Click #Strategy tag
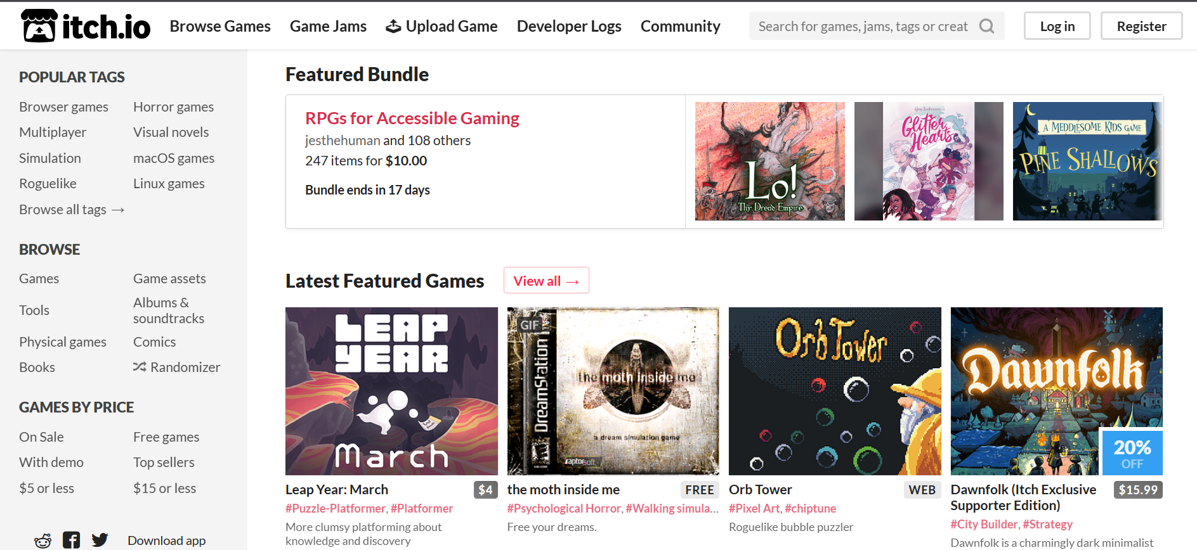Image resolution: width=1197 pixels, height=550 pixels. pyautogui.click(x=1047, y=525)
